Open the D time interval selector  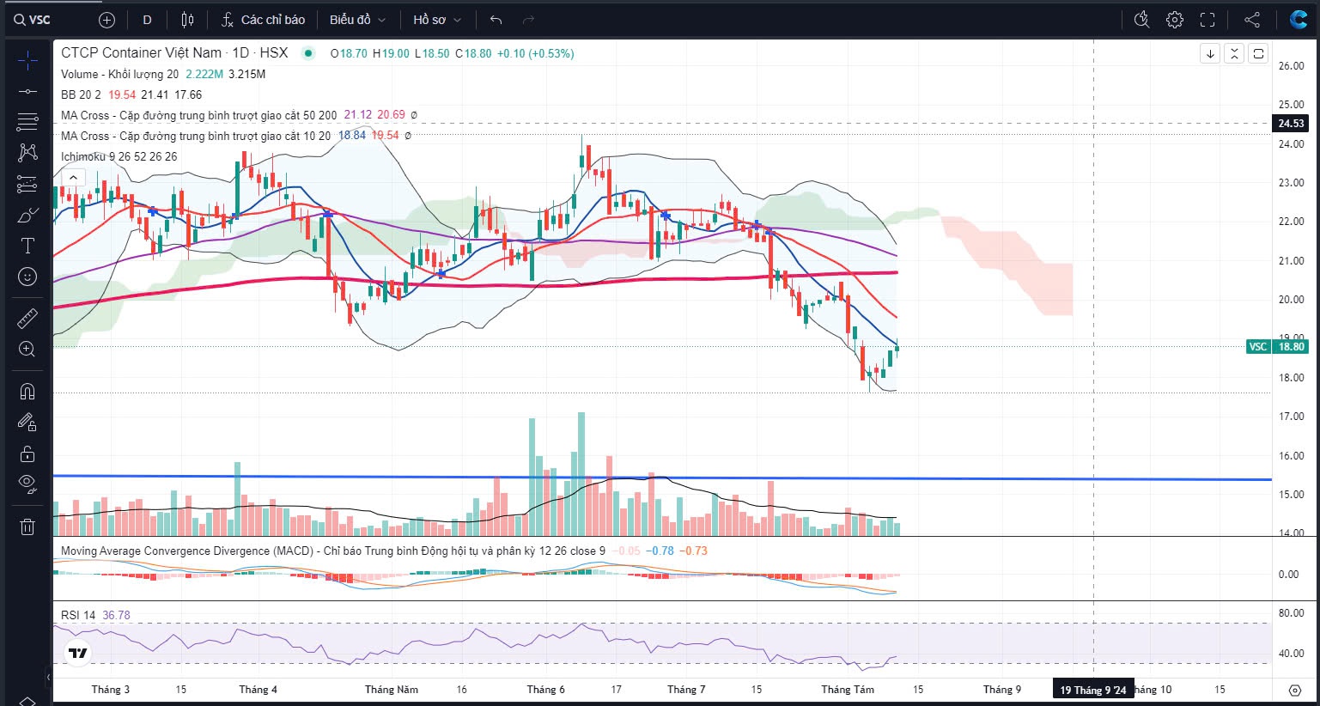pyautogui.click(x=148, y=20)
